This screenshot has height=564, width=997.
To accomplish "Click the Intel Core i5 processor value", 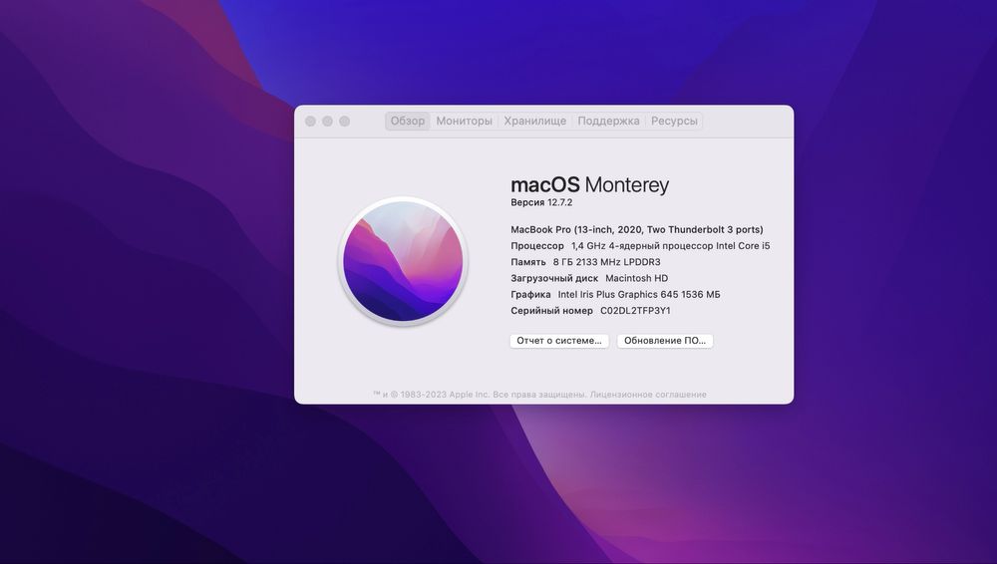I will (x=670, y=245).
